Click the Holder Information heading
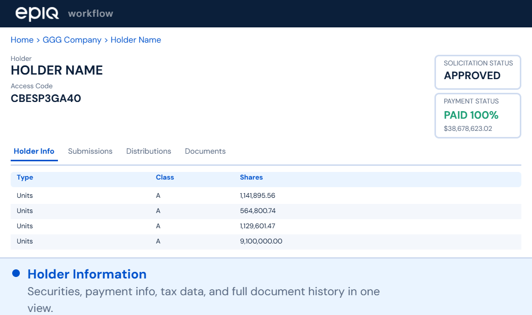This screenshot has height=315, width=532. pyautogui.click(x=87, y=274)
